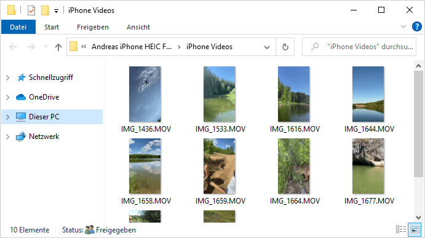Click the IMG_1644.MOV file name label
The image size is (425, 238).
click(369, 129)
